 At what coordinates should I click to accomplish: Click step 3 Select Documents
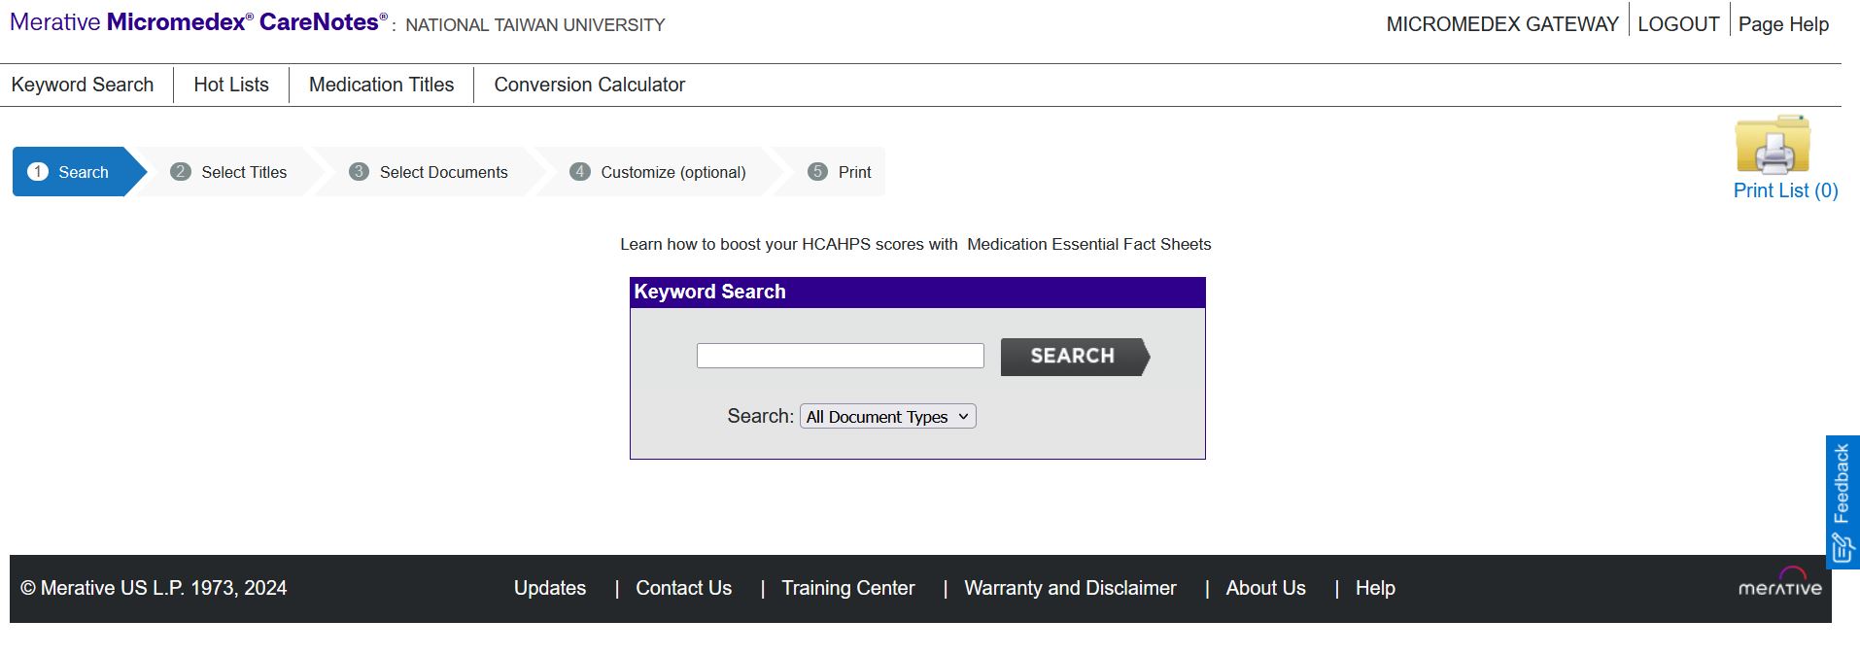pyautogui.click(x=430, y=172)
